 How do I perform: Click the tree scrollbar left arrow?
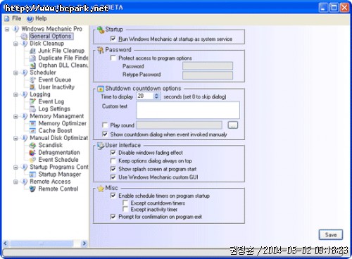pos(6,244)
